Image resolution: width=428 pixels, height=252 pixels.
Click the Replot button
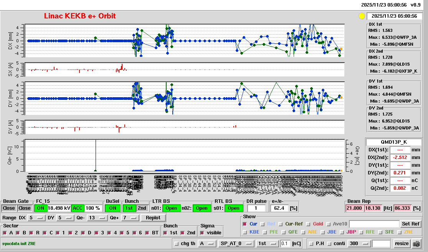click(153, 218)
